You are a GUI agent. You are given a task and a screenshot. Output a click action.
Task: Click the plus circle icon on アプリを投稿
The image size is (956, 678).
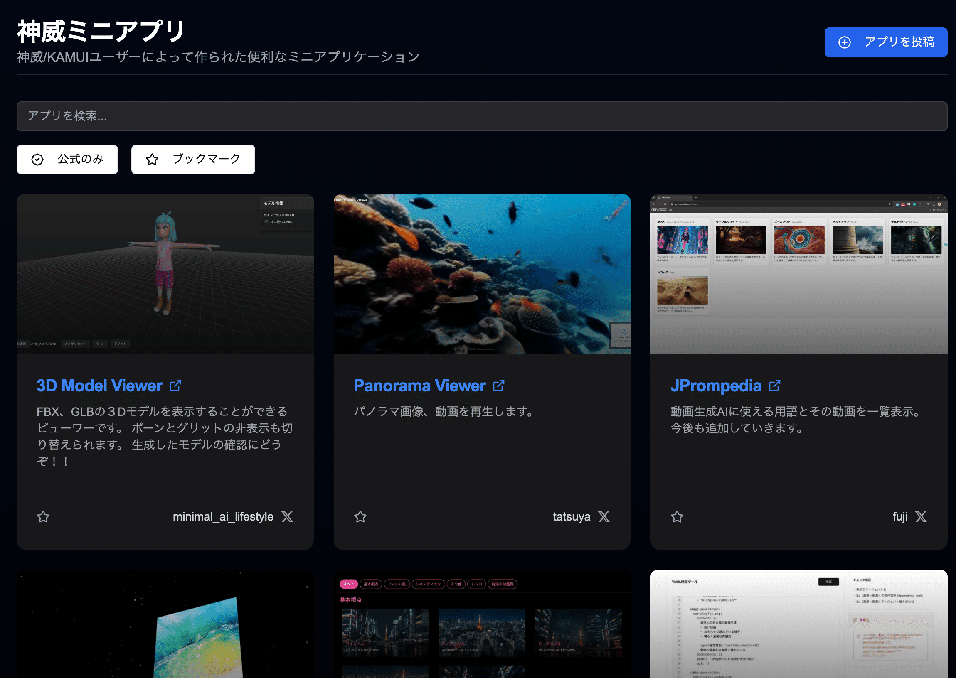point(845,42)
